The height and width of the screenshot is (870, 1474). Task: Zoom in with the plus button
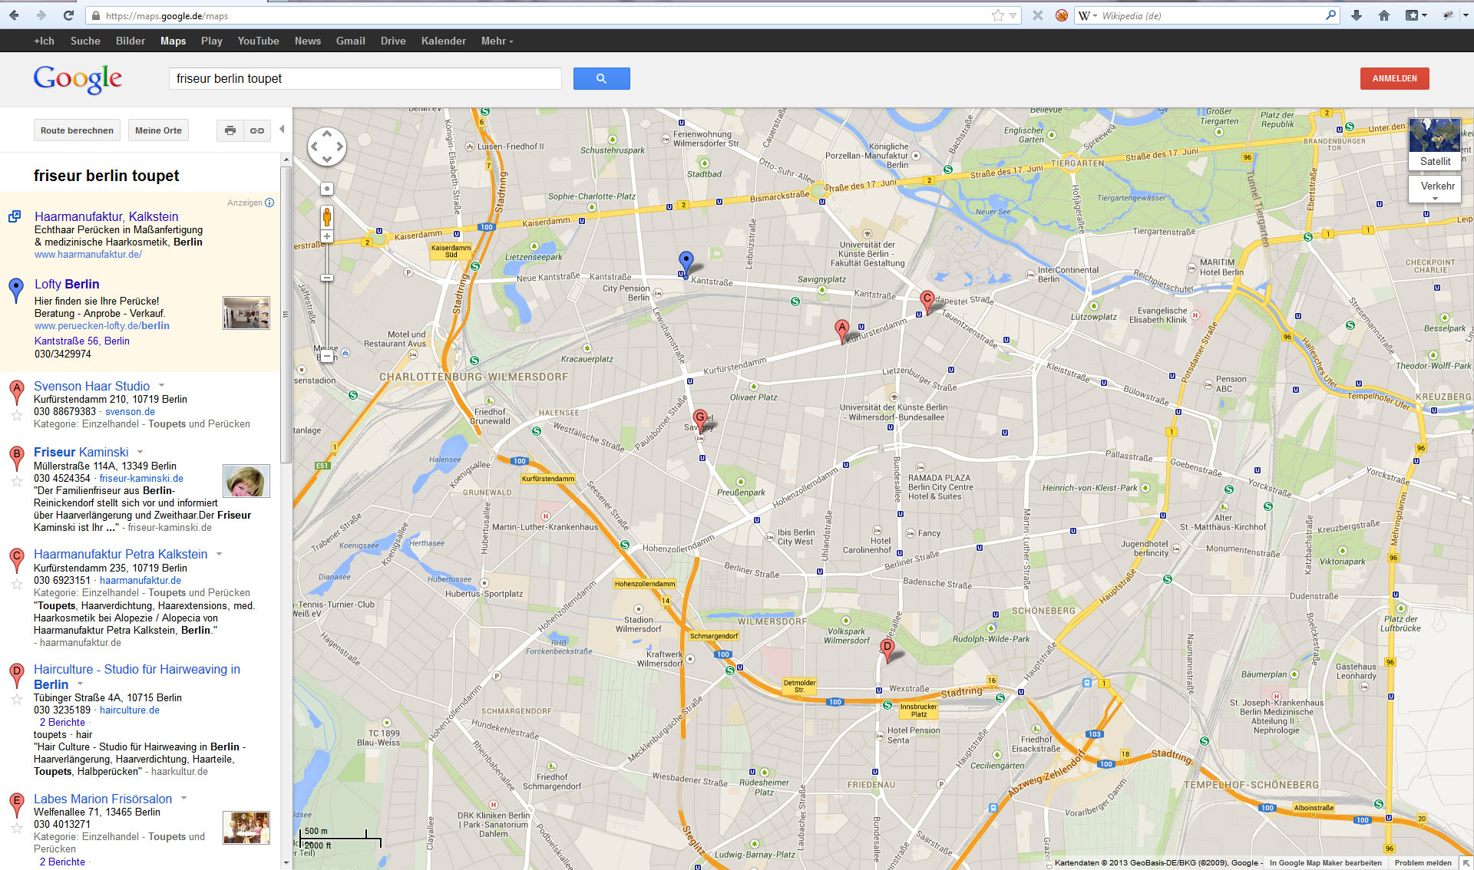327,236
